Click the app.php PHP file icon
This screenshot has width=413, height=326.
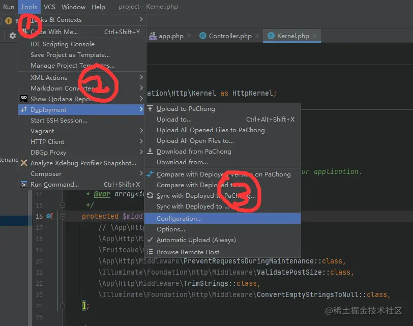tap(153, 36)
